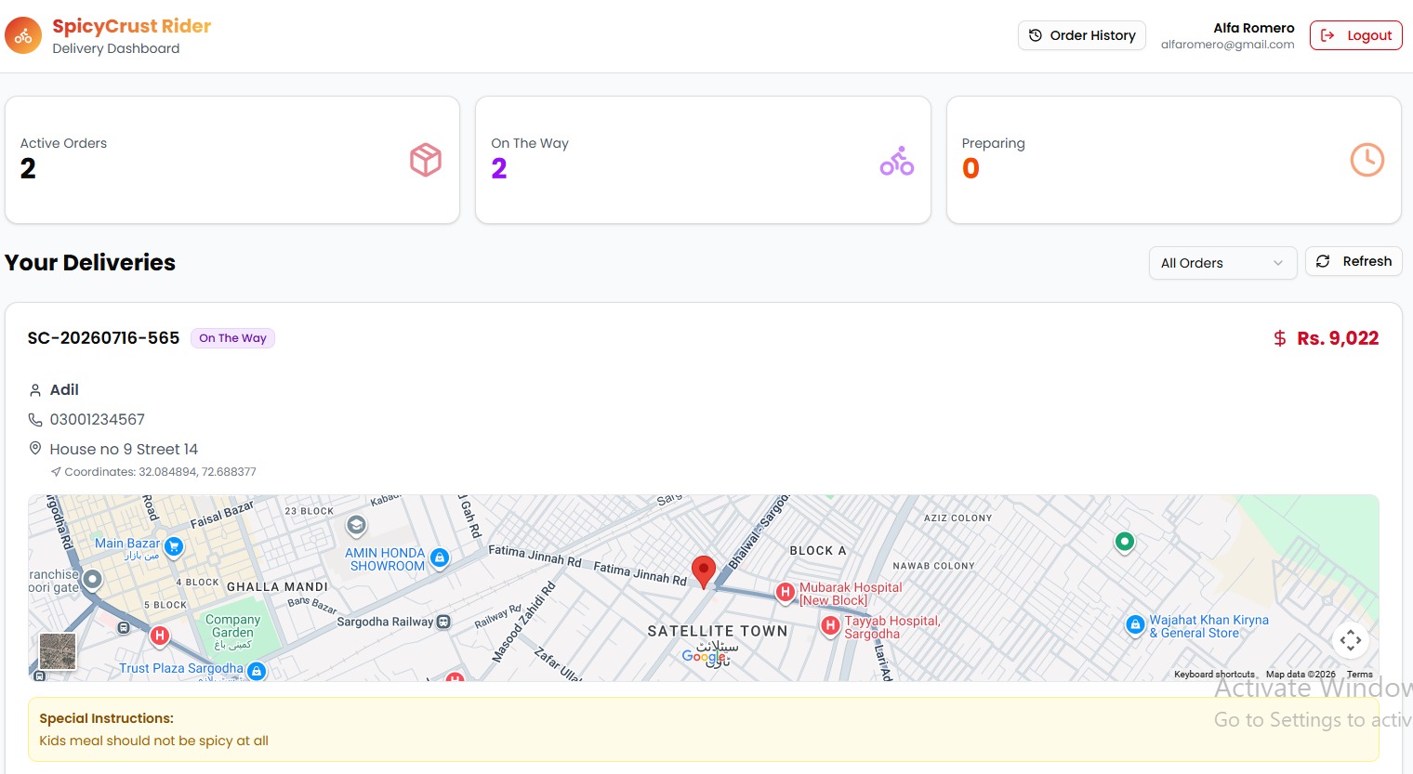The image size is (1413, 774).
Task: Click the Preparing clock icon
Action: (x=1367, y=160)
